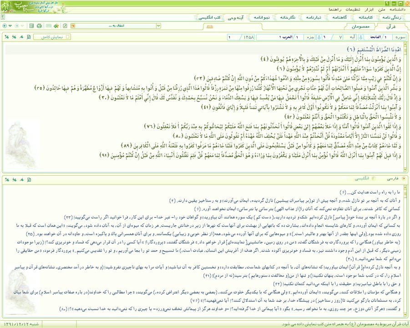This screenshot has height=328, width=410.
Task: Switch to the 'قرآن' tab
Action: click(390, 27)
